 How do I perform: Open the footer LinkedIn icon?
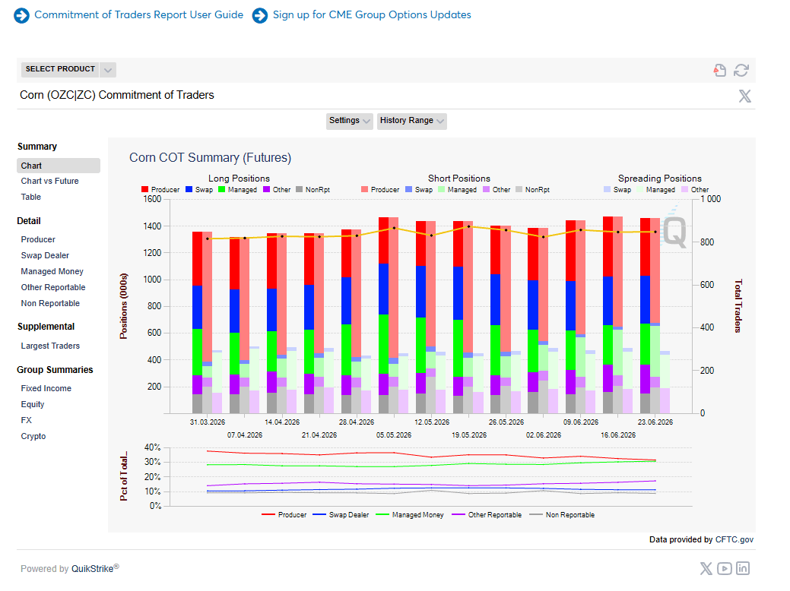[x=743, y=568]
